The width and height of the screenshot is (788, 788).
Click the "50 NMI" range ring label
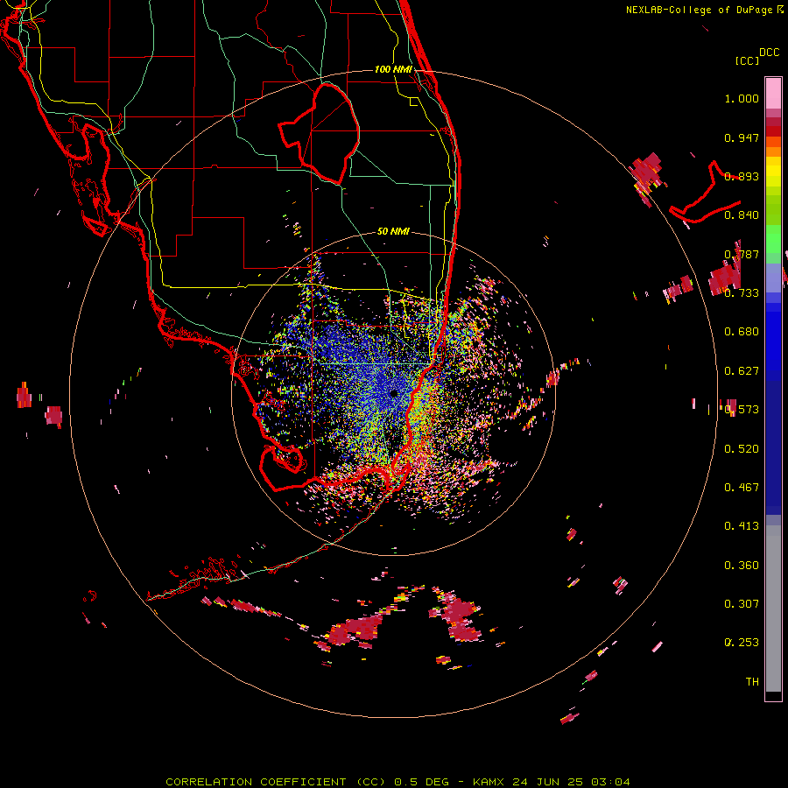[x=393, y=232]
